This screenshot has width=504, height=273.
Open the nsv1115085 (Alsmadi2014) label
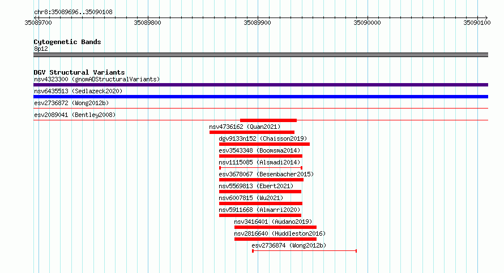(259, 162)
